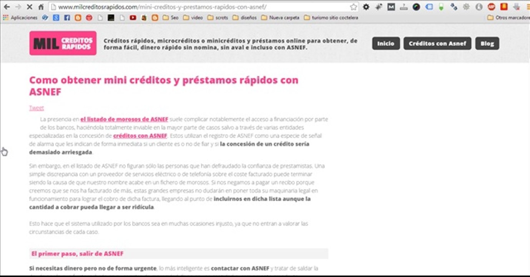Click the browser forward arrow
The width and height of the screenshot is (530, 277).
tap(18, 7)
